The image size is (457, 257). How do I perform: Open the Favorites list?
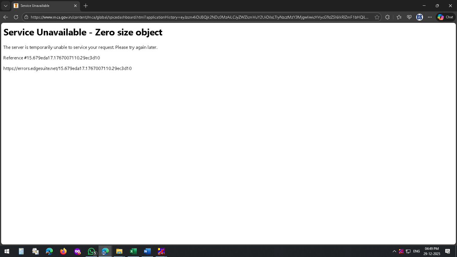[x=399, y=17]
